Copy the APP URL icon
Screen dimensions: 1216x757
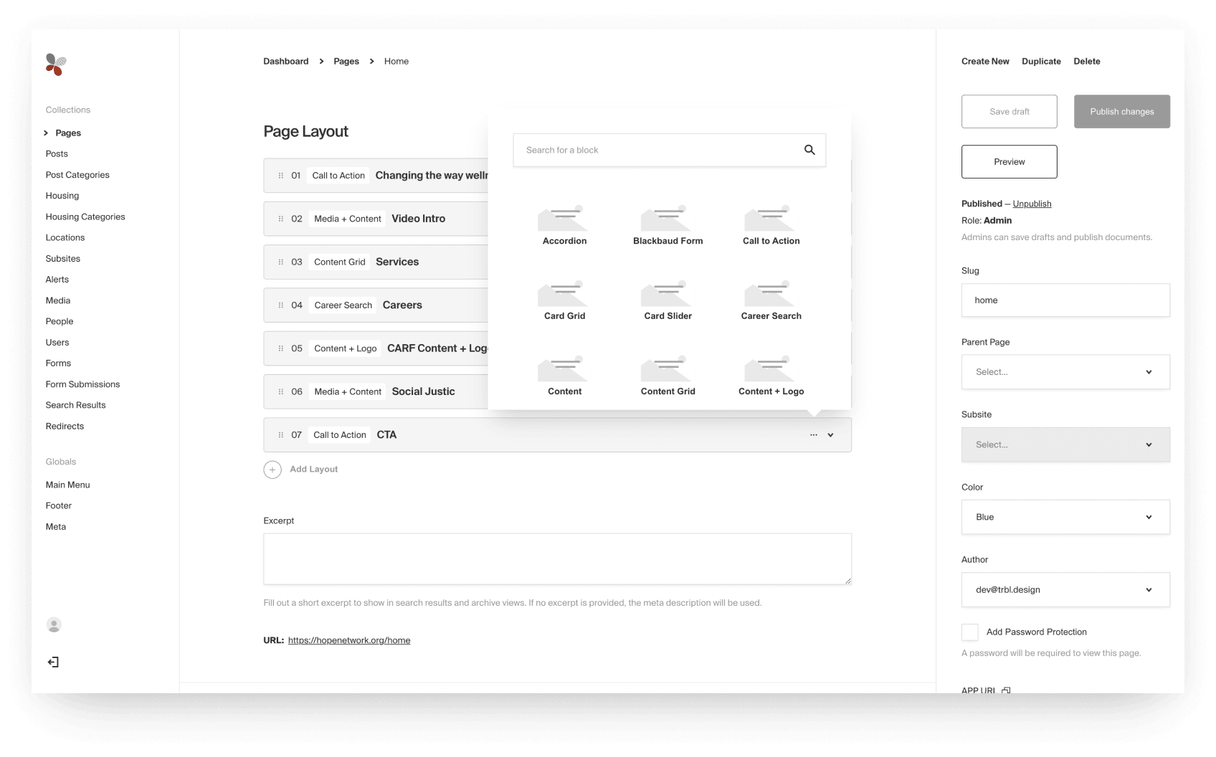(1006, 690)
